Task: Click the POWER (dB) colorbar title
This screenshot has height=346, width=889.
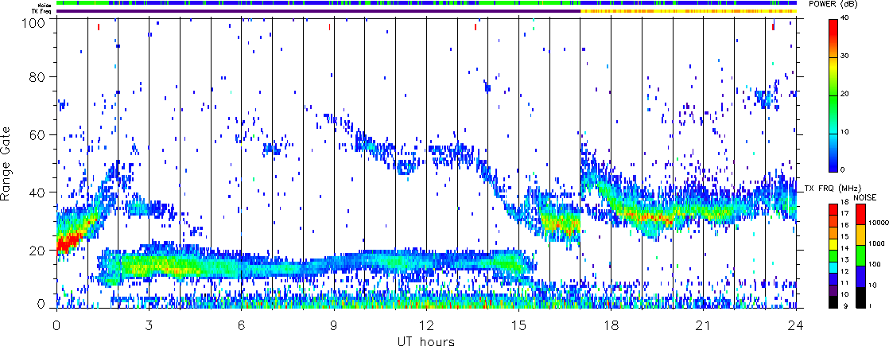Action: pyautogui.click(x=833, y=3)
